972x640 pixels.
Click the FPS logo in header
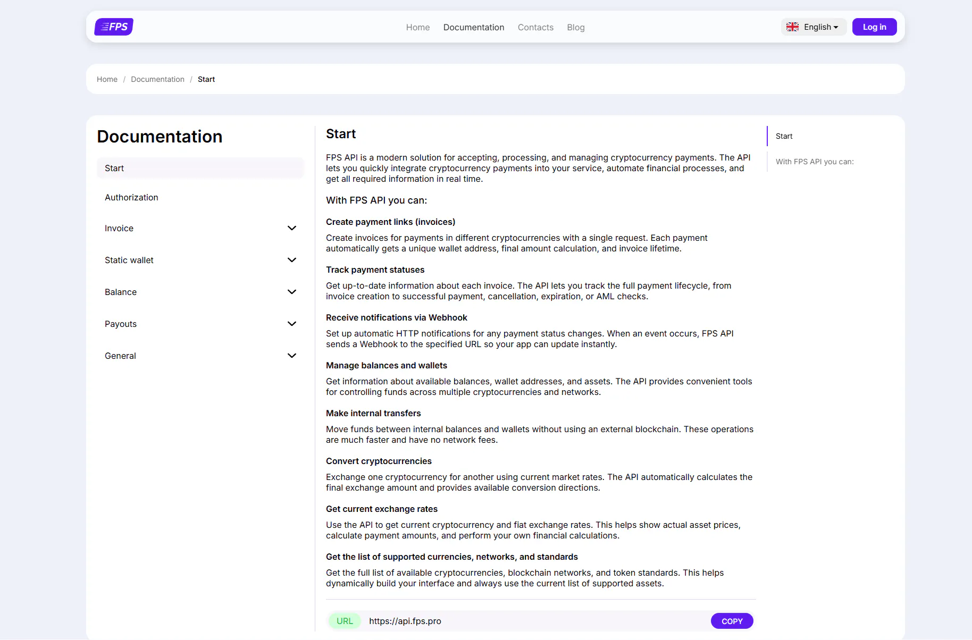(x=114, y=27)
